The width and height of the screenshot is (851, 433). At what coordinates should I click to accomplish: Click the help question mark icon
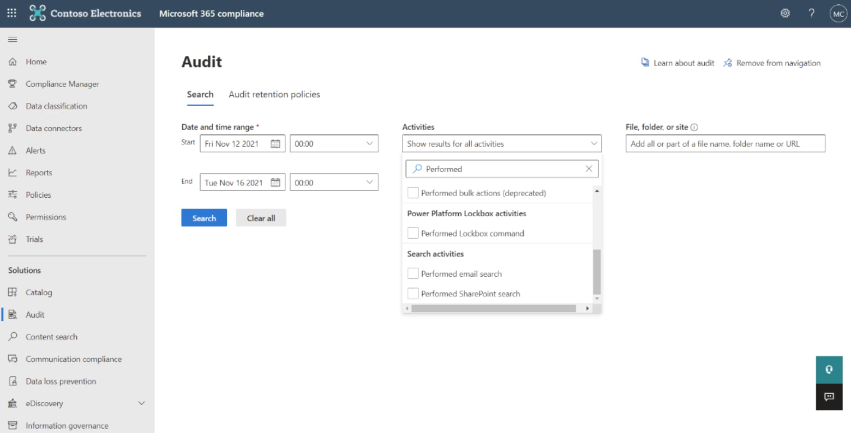coord(811,13)
